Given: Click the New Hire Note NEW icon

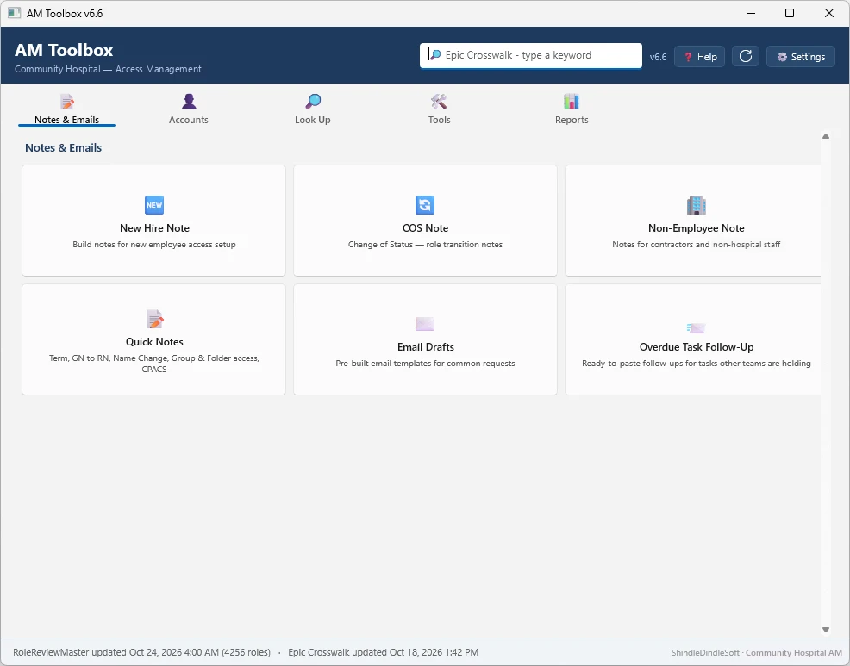Looking at the screenshot, I should coord(154,205).
